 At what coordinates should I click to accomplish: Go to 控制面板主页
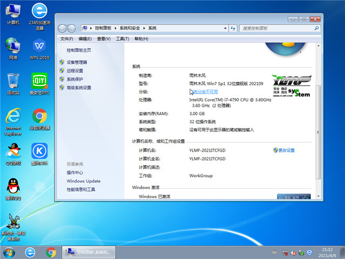coord(79,50)
